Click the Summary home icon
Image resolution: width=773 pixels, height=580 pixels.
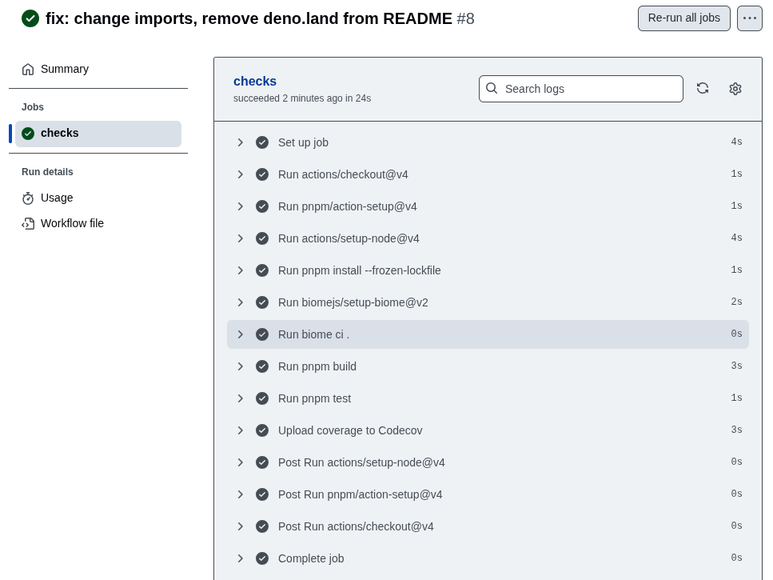28,70
